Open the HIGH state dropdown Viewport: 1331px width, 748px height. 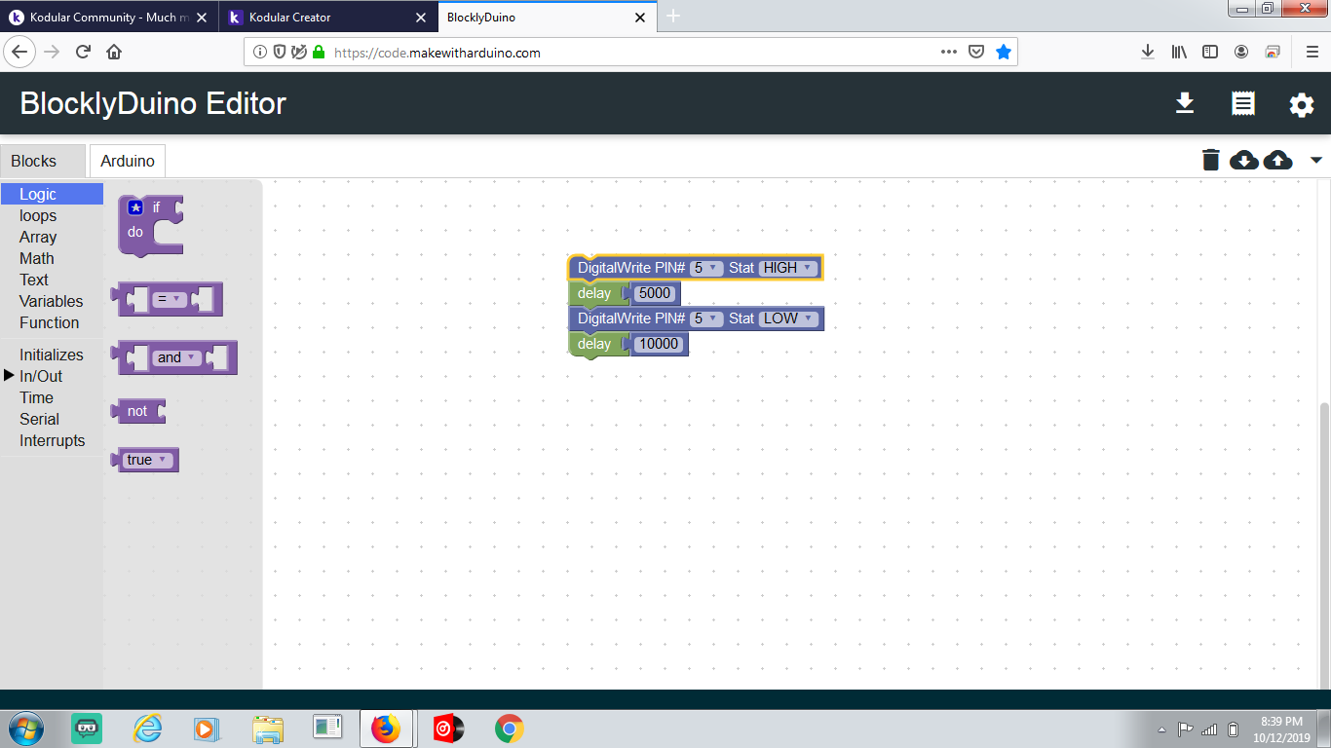pyautogui.click(x=787, y=268)
